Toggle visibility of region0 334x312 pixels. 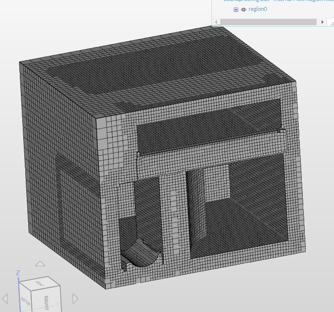pyautogui.click(x=244, y=9)
